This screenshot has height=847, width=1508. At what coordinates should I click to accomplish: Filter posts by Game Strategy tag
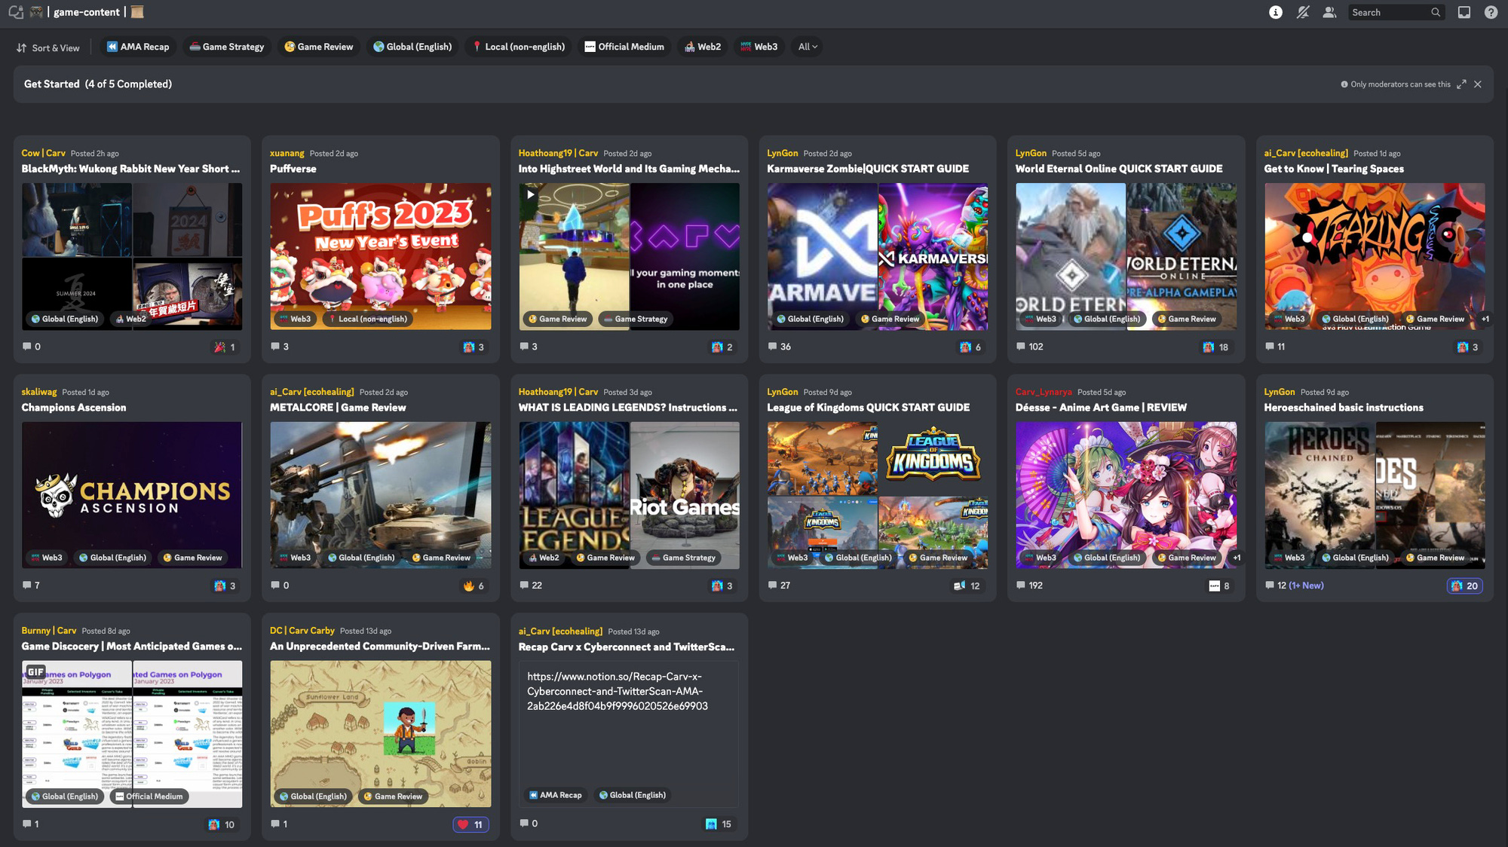(x=227, y=47)
